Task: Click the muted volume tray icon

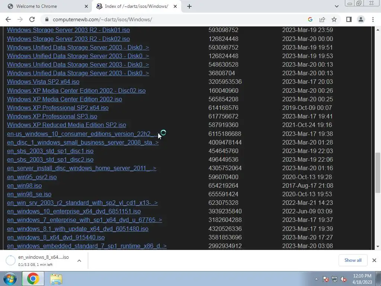Action: pyautogui.click(x=343, y=279)
